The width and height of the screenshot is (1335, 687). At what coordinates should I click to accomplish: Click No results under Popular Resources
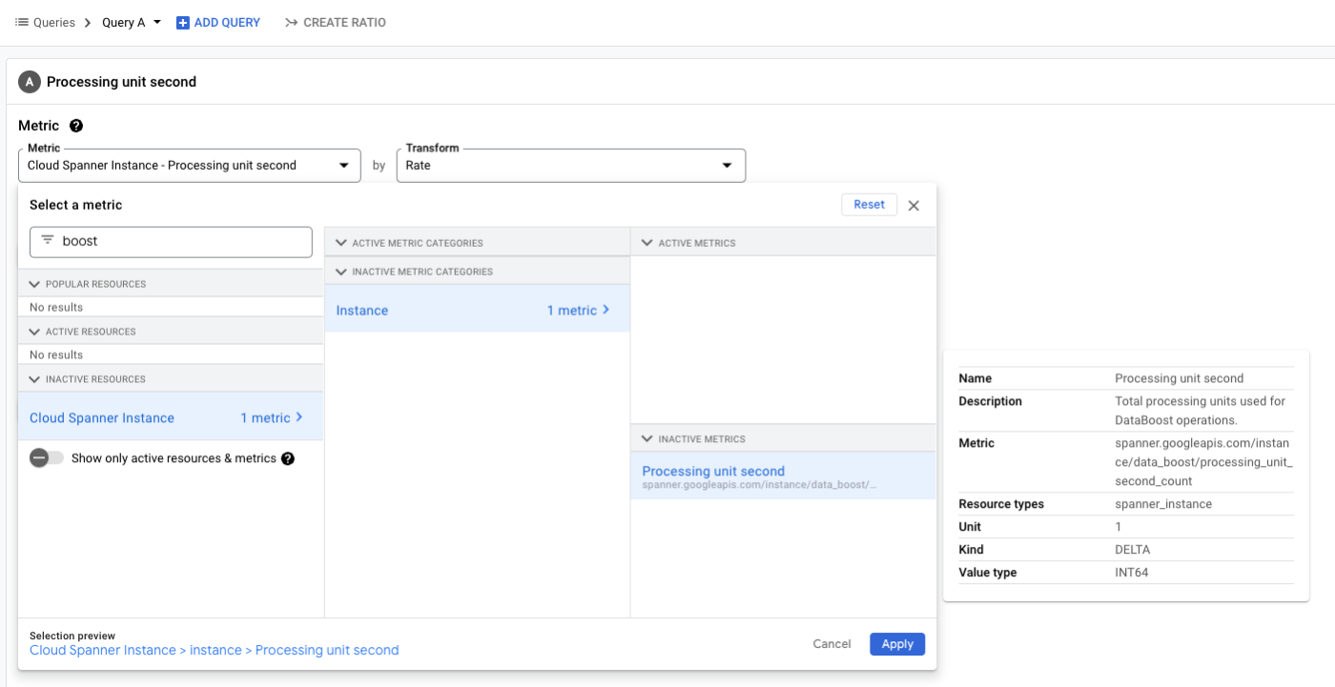point(56,308)
